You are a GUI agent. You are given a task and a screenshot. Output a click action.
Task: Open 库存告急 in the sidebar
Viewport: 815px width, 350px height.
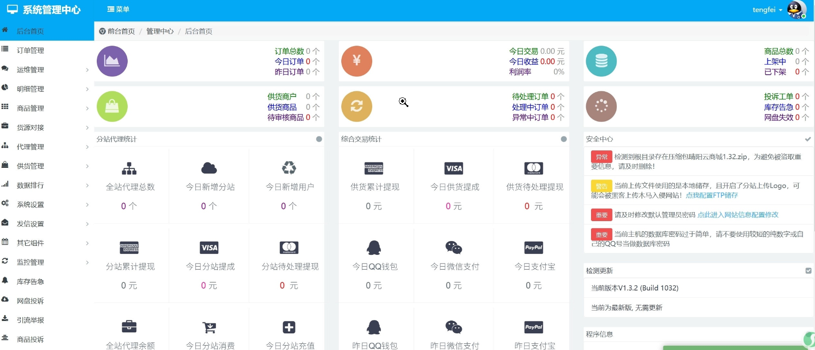pyautogui.click(x=47, y=282)
